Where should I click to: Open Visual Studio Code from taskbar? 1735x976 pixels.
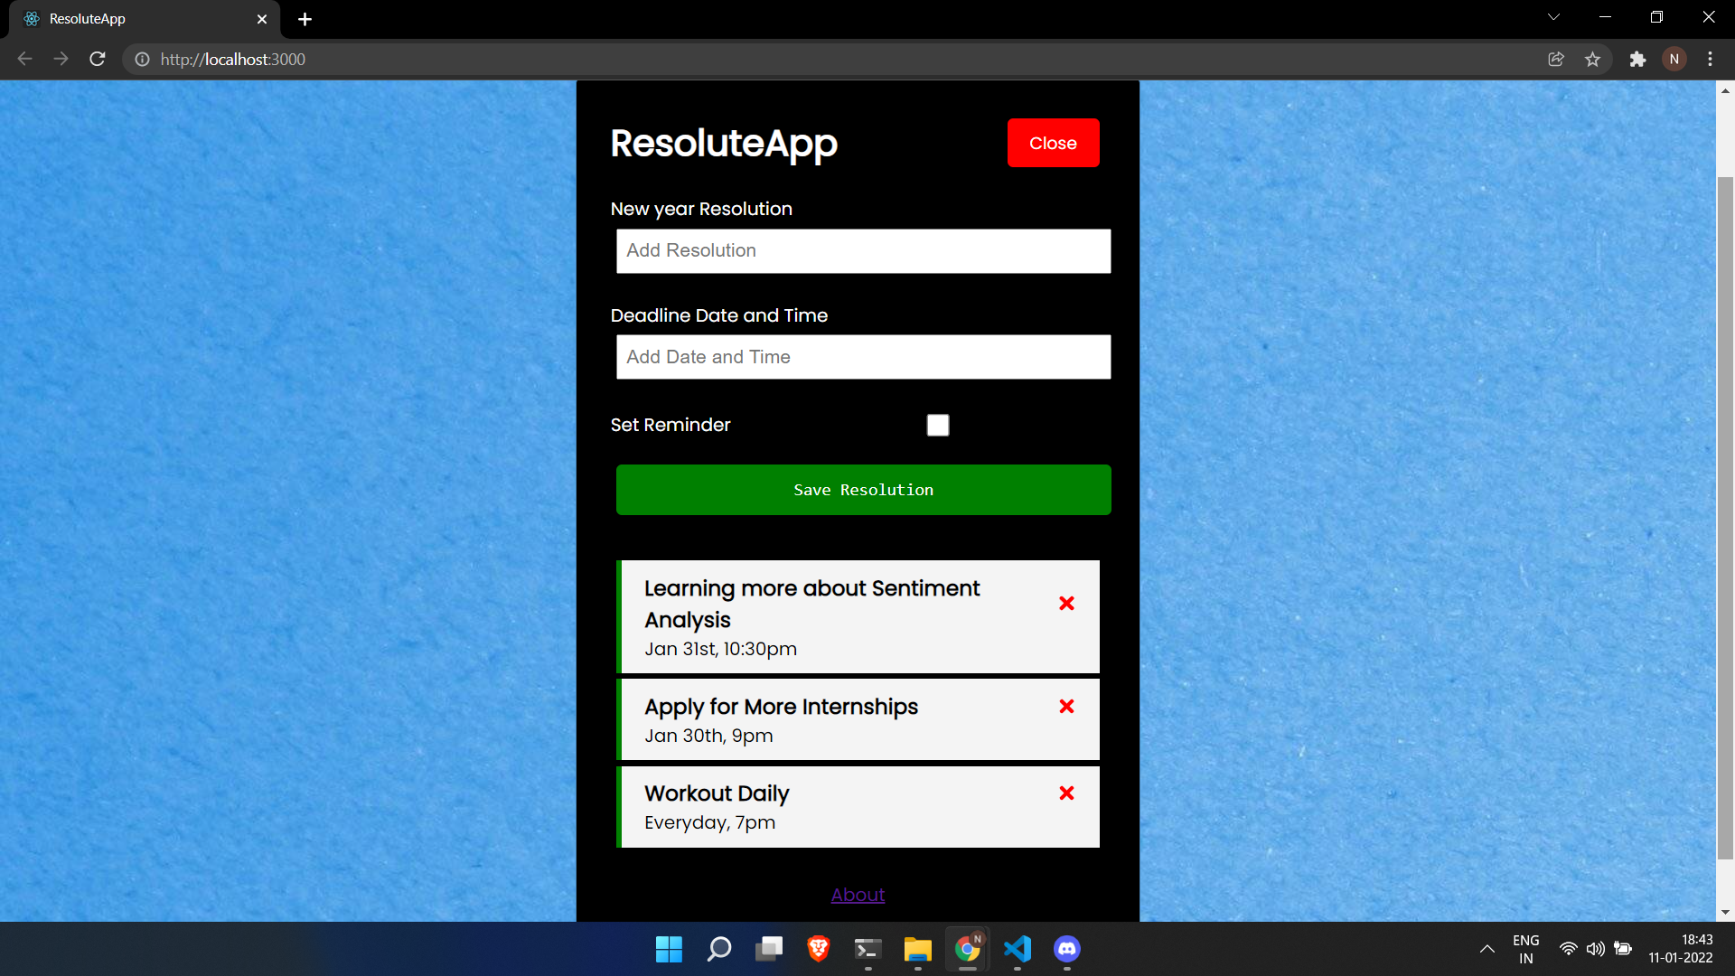click(1017, 949)
